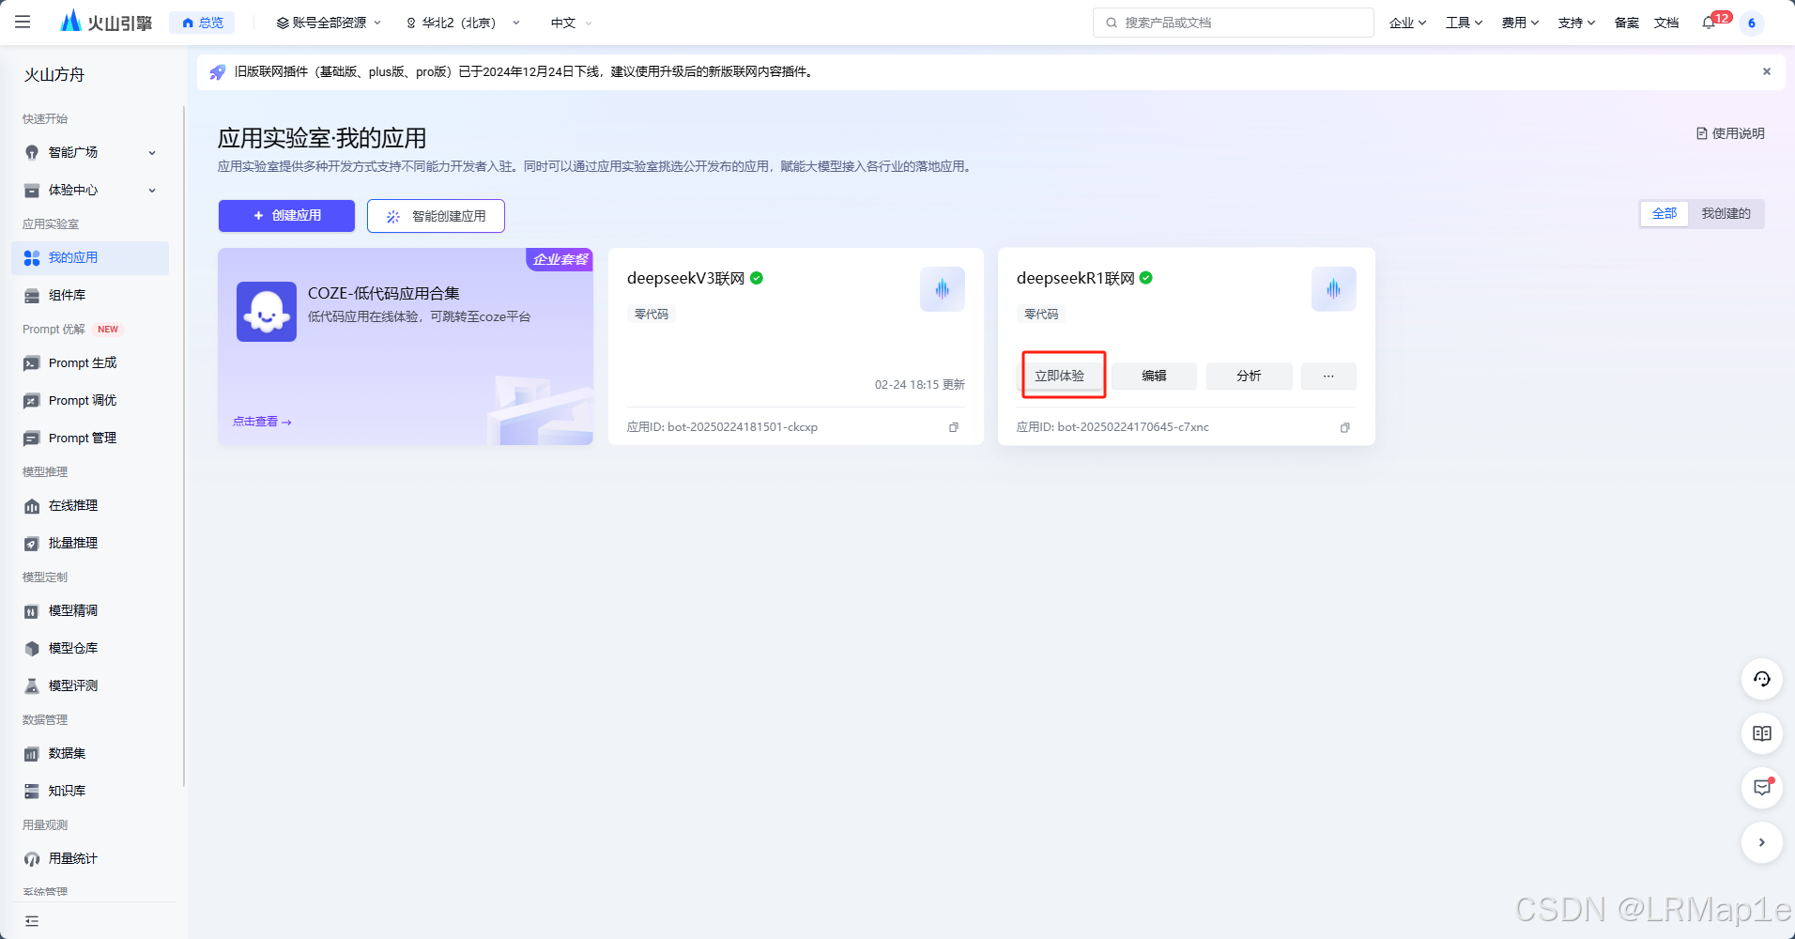Open 数据集 in sidebar
The height and width of the screenshot is (939, 1795).
[x=90, y=753]
